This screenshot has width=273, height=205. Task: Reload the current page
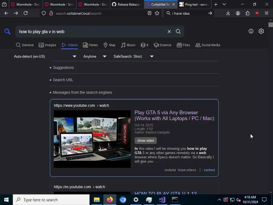click(26, 13)
